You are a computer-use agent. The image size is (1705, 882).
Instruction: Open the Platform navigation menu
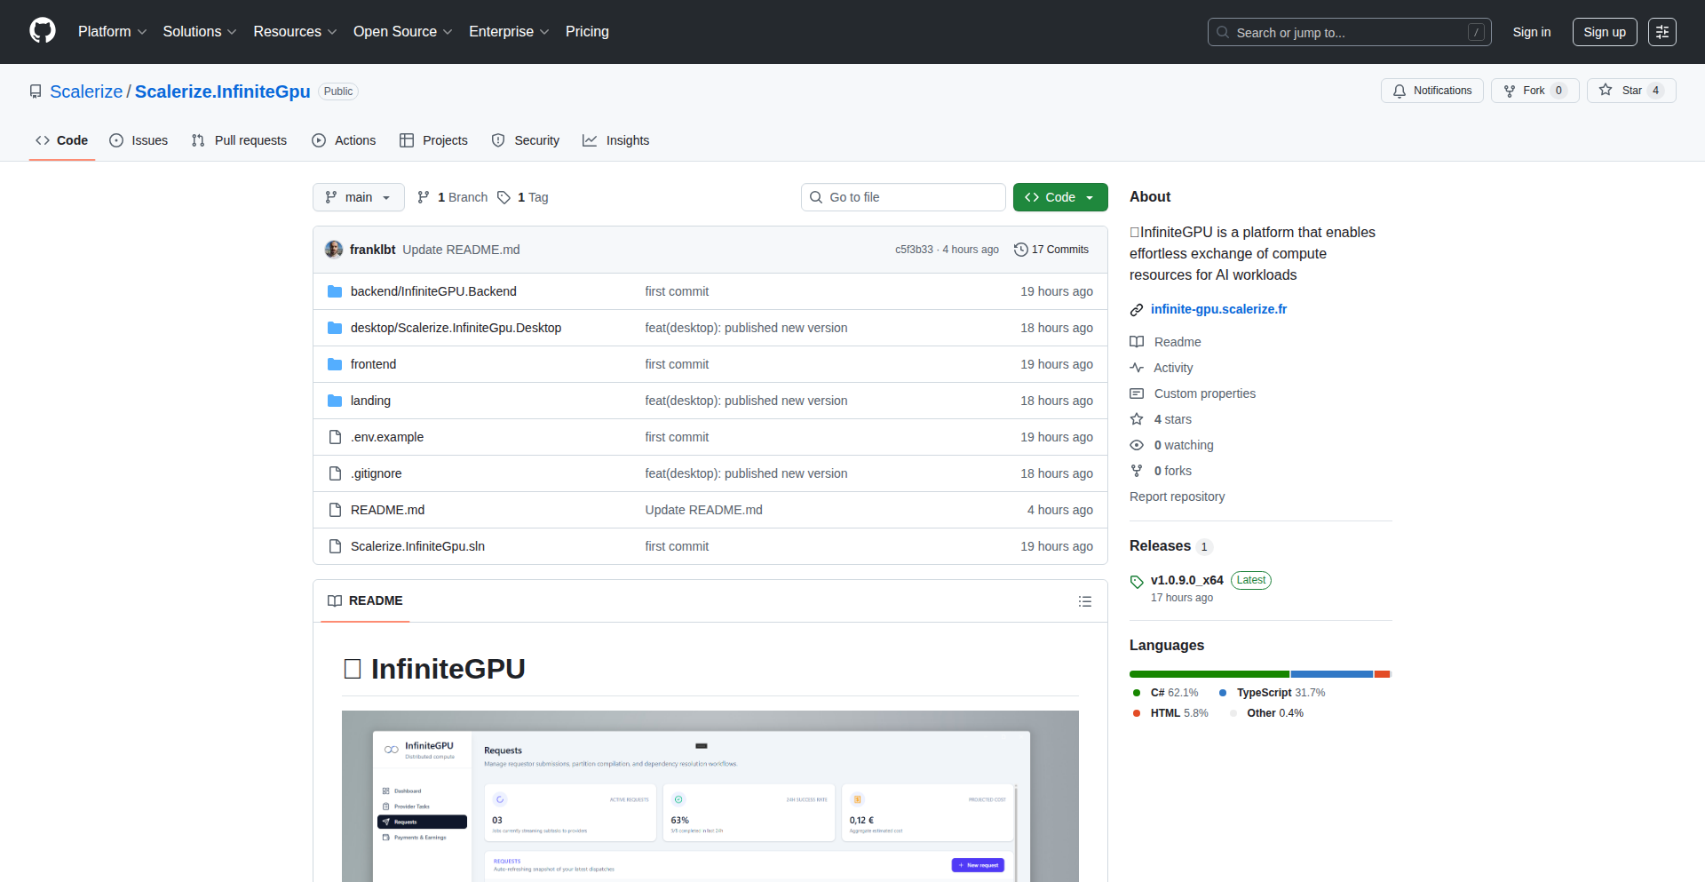click(x=112, y=32)
